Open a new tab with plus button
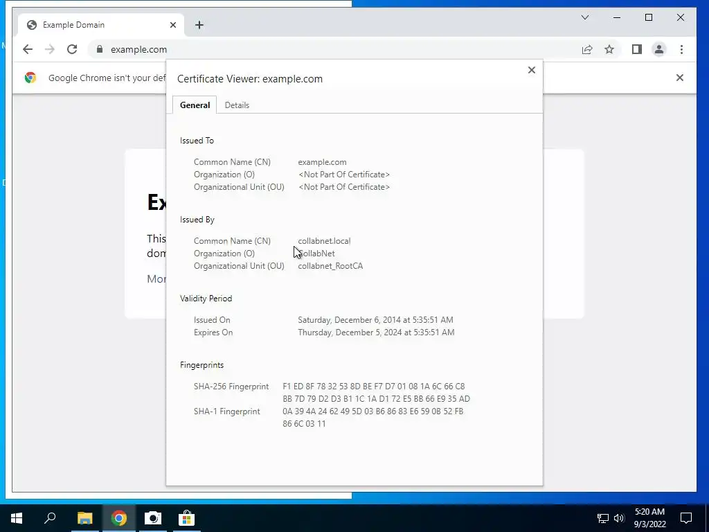Viewport: 709px width, 532px height. [199, 25]
